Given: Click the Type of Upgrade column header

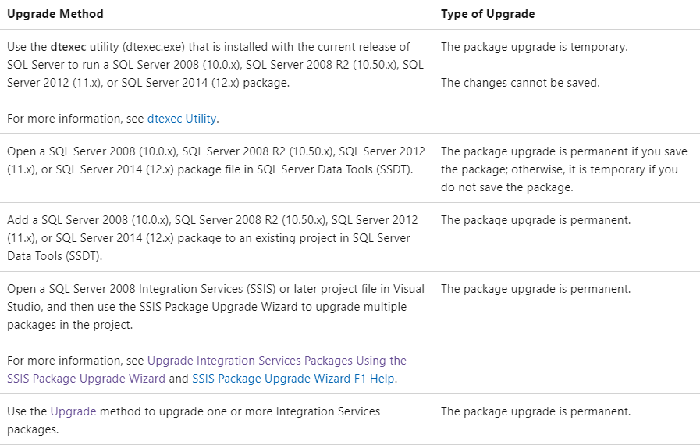Looking at the screenshot, I should [488, 14].
